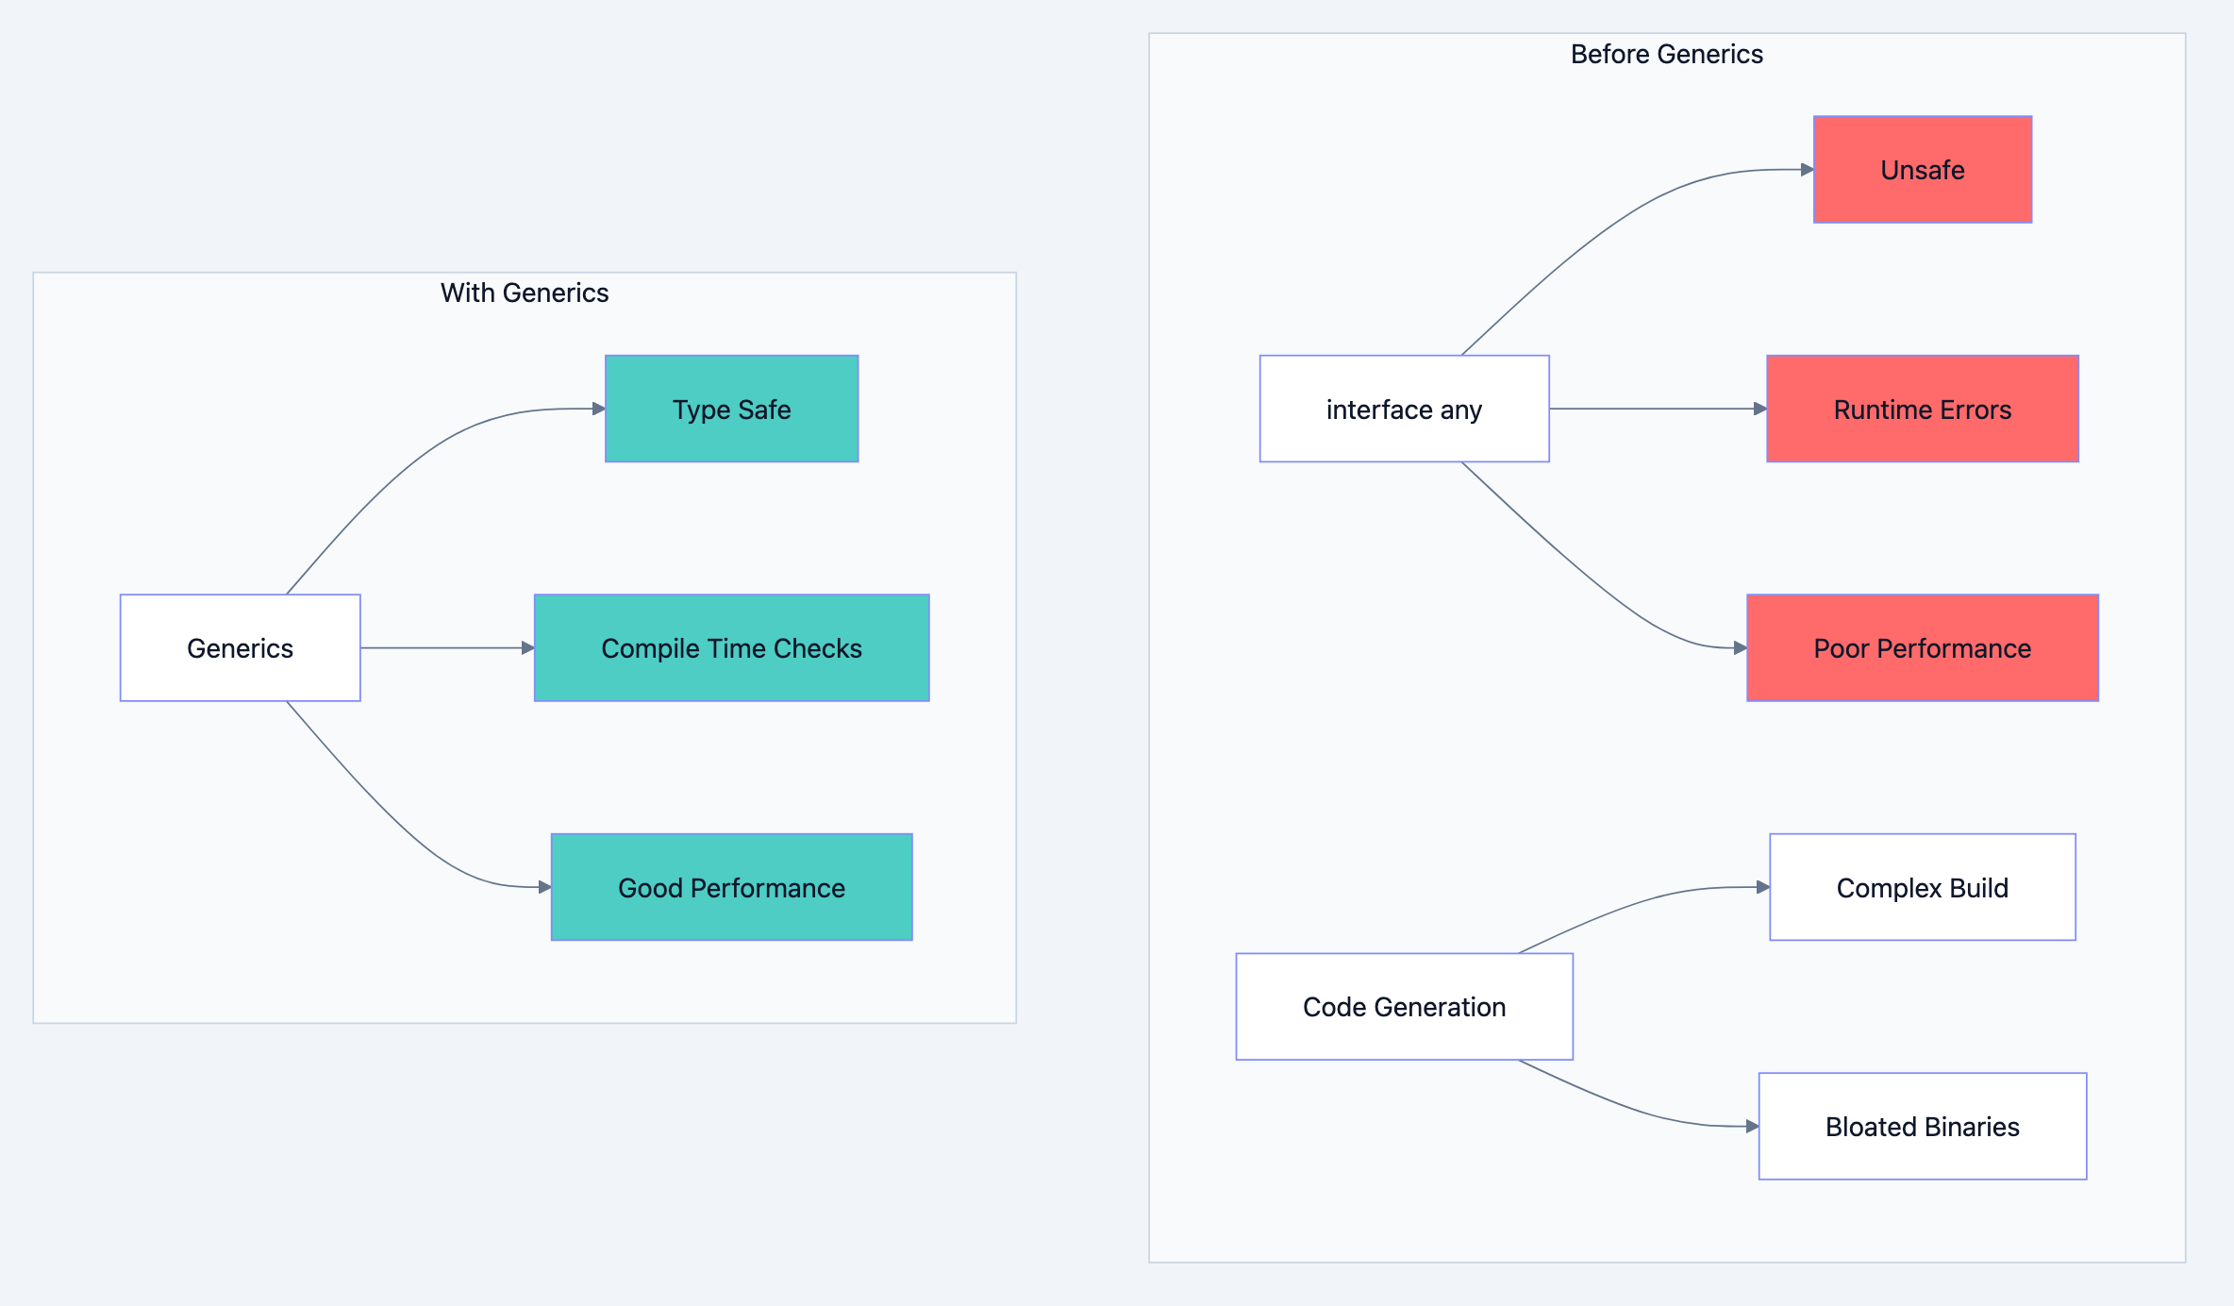Click the Before Generics group title
This screenshot has height=1306, width=2234.
(x=1666, y=54)
